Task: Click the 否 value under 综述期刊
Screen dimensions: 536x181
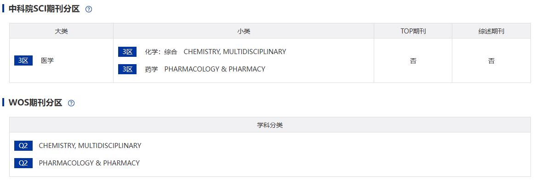Action: pos(491,61)
